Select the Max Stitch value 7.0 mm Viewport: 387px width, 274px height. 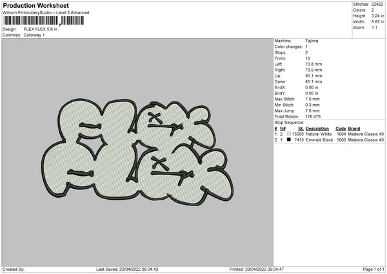(312, 99)
